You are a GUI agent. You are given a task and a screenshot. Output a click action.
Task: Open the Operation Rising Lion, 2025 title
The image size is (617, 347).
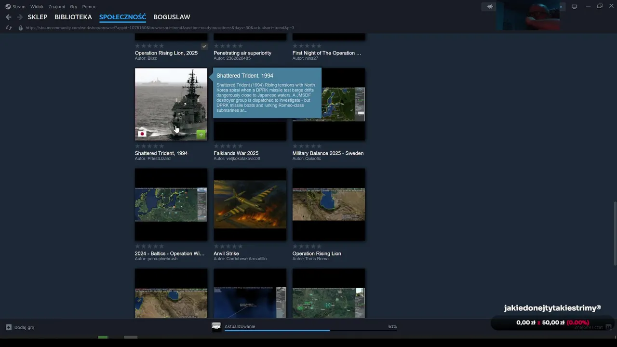166,53
